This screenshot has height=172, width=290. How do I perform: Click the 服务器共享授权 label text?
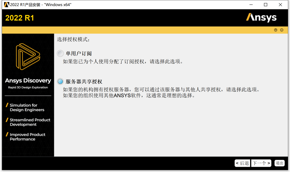[x=84, y=82]
